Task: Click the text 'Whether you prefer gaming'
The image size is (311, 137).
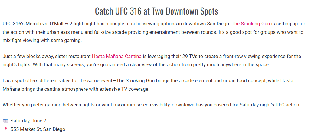Action: pyautogui.click(x=29, y=105)
